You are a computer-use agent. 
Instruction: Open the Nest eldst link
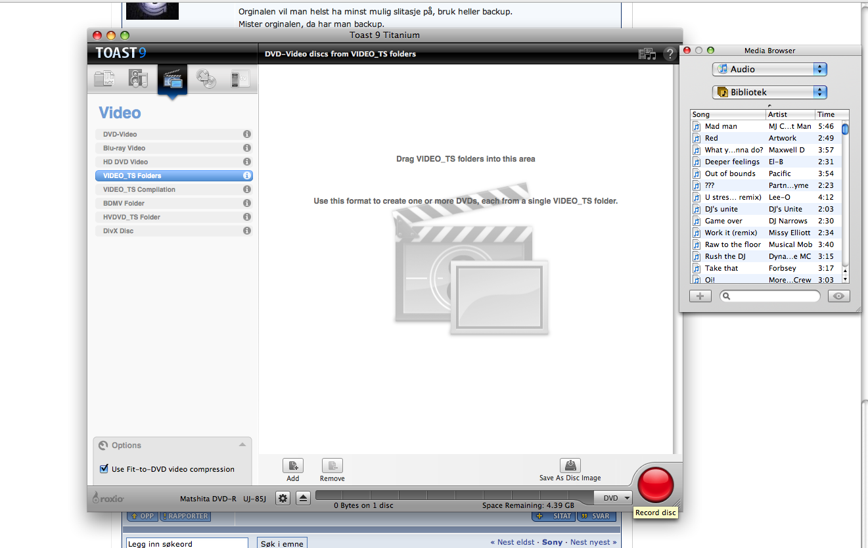[x=511, y=542]
